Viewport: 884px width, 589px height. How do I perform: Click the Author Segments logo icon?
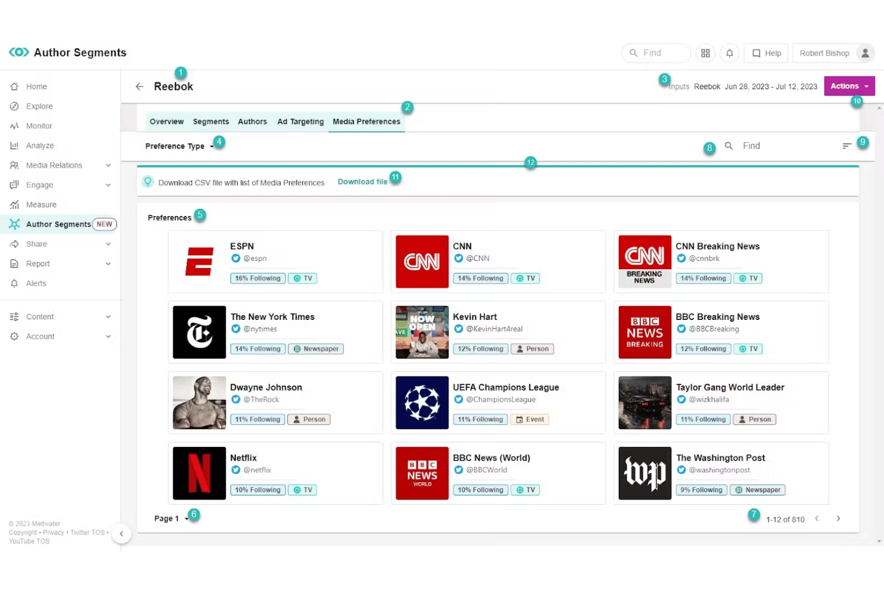[x=19, y=53]
